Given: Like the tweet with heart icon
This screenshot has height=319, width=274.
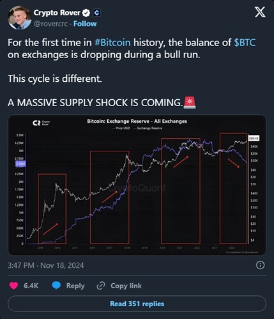Looking at the screenshot, I should (x=13, y=286).
